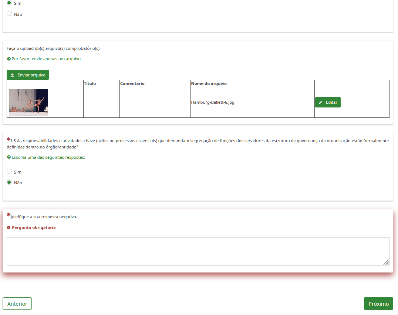Click the help icon beside 'Por favor, envie apenas um arquivo'
This screenshot has height=315, width=398.
click(9, 59)
